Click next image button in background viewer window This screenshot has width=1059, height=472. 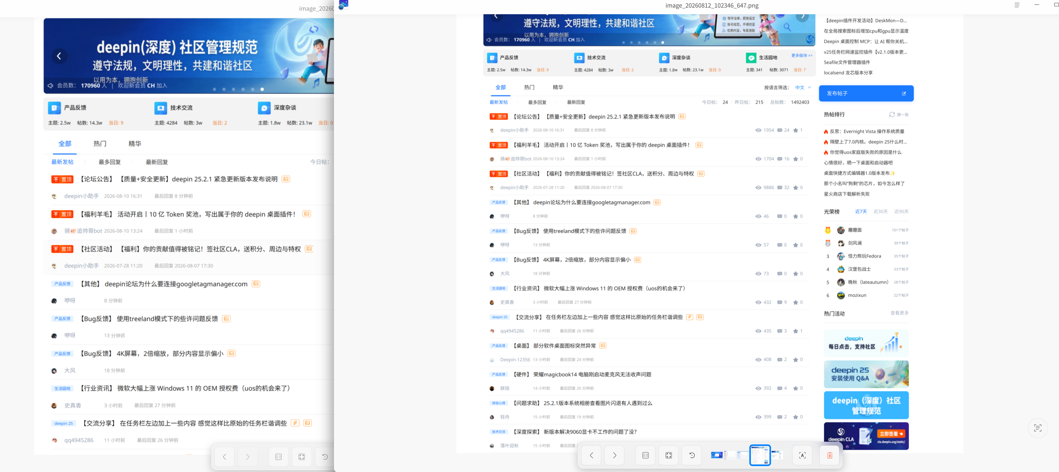coord(248,457)
